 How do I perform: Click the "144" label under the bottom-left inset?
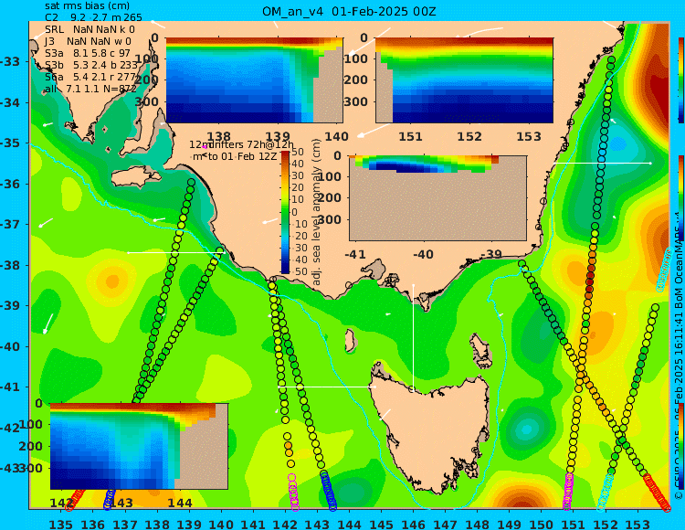point(179,503)
